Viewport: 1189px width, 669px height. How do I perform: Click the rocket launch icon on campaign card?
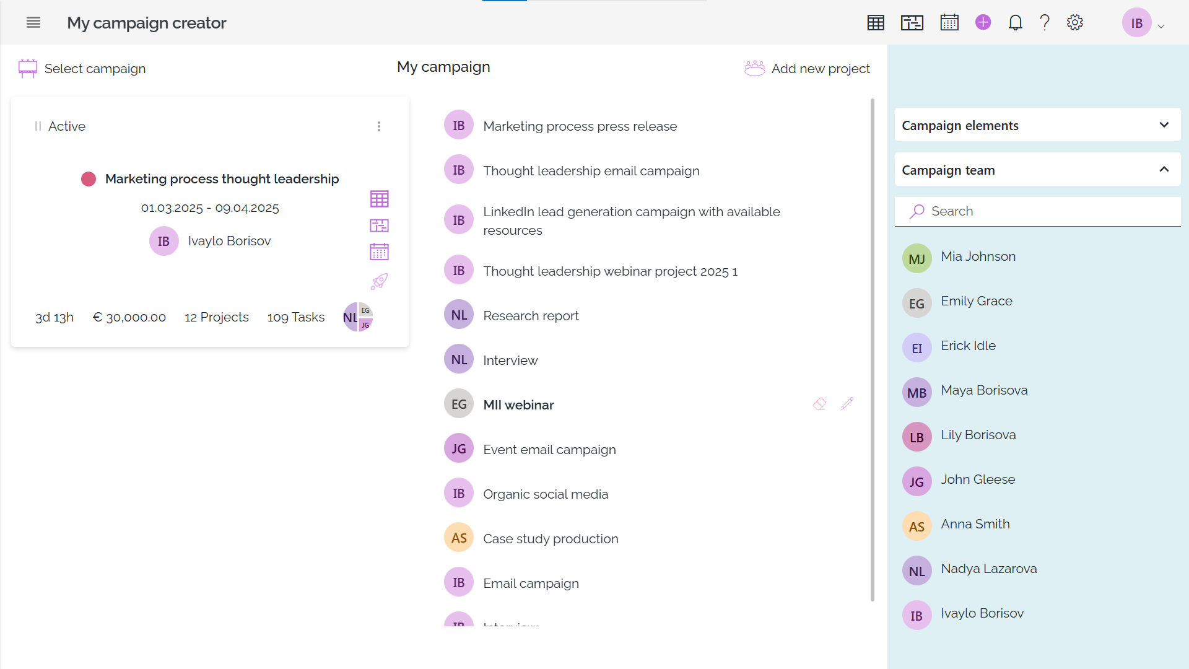[x=379, y=282]
